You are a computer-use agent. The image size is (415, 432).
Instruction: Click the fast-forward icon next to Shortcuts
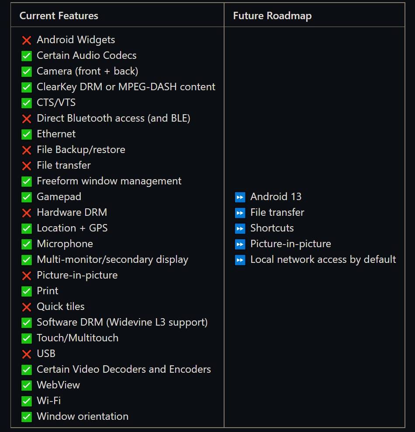point(240,228)
